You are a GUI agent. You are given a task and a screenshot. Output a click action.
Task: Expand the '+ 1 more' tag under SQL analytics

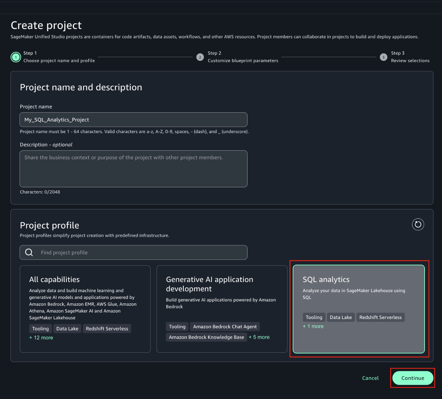[313, 326]
